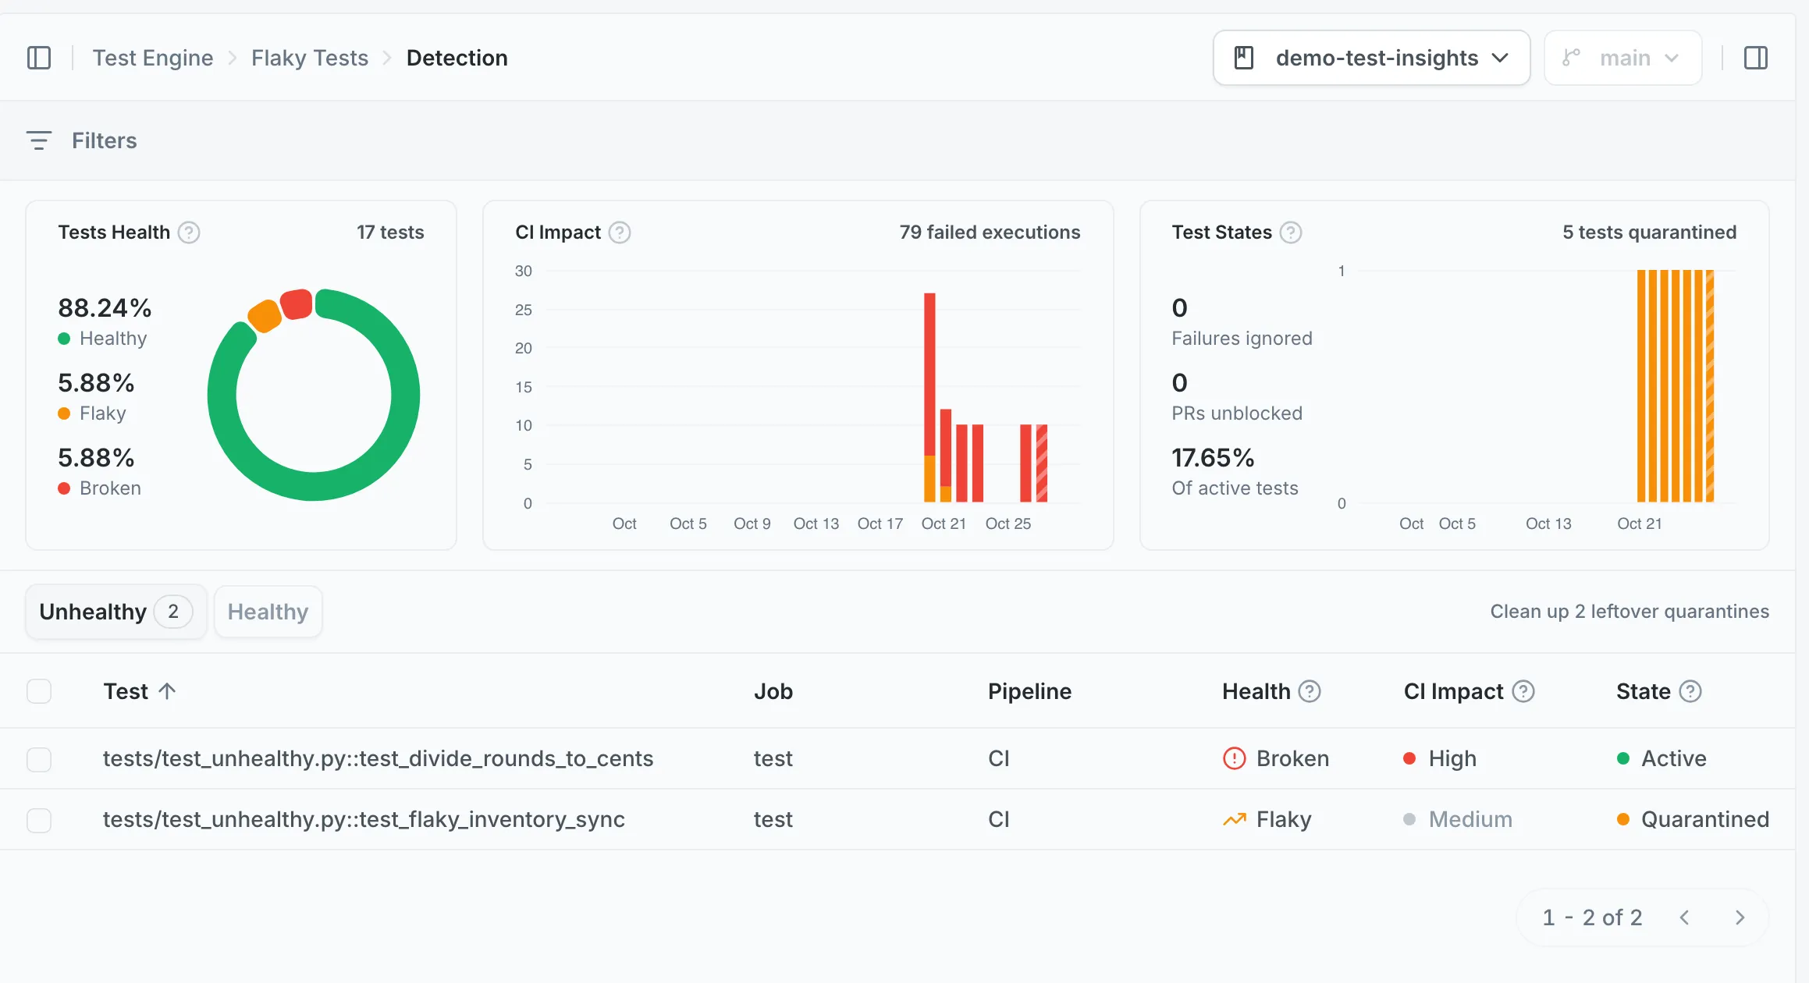1809x983 pixels.
Task: Open demo-test-insights repository dropdown
Action: (1372, 58)
